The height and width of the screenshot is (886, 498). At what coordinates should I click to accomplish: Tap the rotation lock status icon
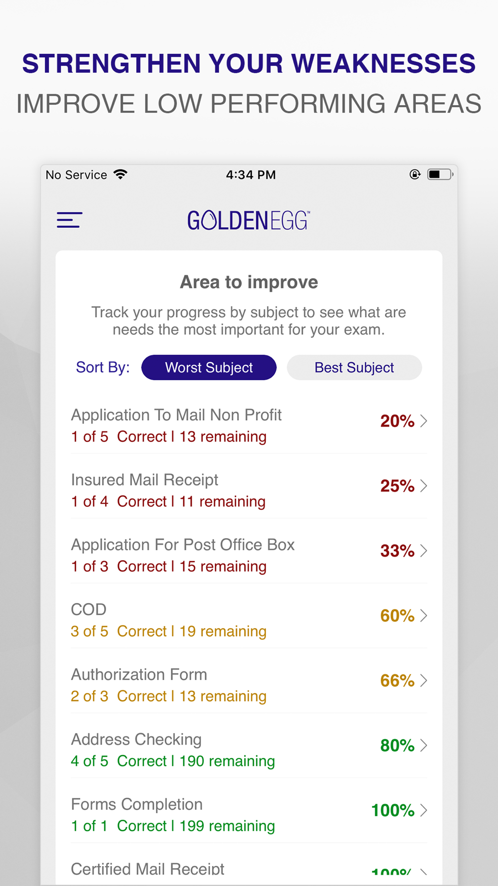click(x=415, y=174)
